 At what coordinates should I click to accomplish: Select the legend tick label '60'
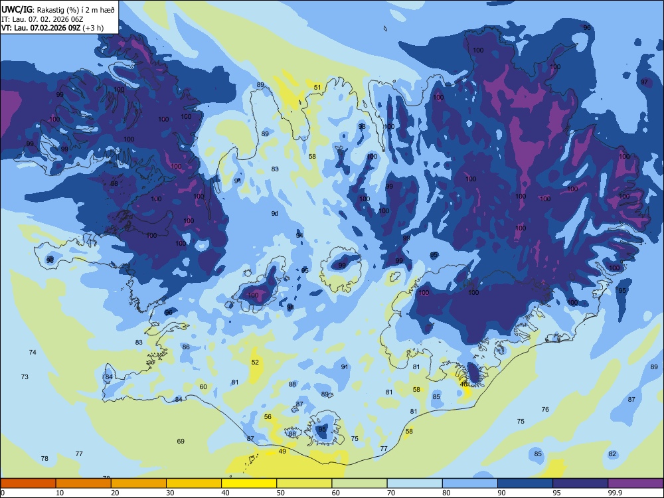(x=336, y=493)
